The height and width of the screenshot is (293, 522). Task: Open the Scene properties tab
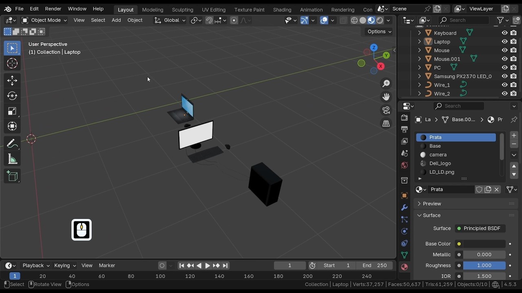pyautogui.click(x=404, y=153)
